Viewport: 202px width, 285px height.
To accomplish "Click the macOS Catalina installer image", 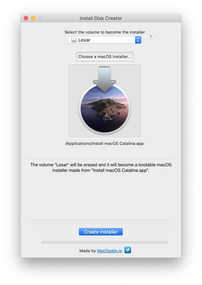I will tap(104, 101).
